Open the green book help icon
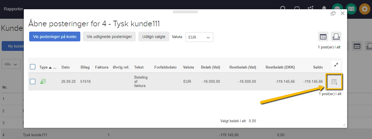This screenshot has height=139, width=372. [351, 9]
